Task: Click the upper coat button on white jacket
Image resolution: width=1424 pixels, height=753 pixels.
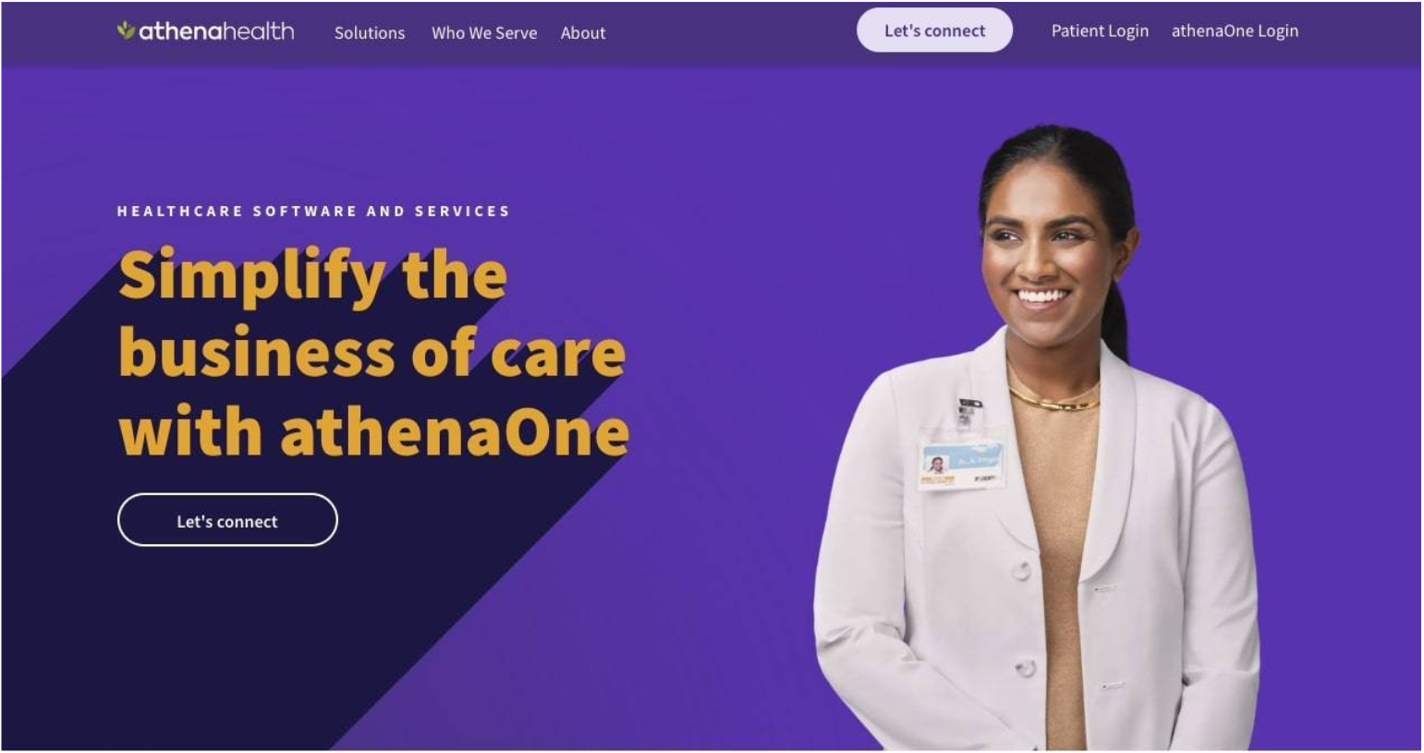Action: pyautogui.click(x=1022, y=572)
